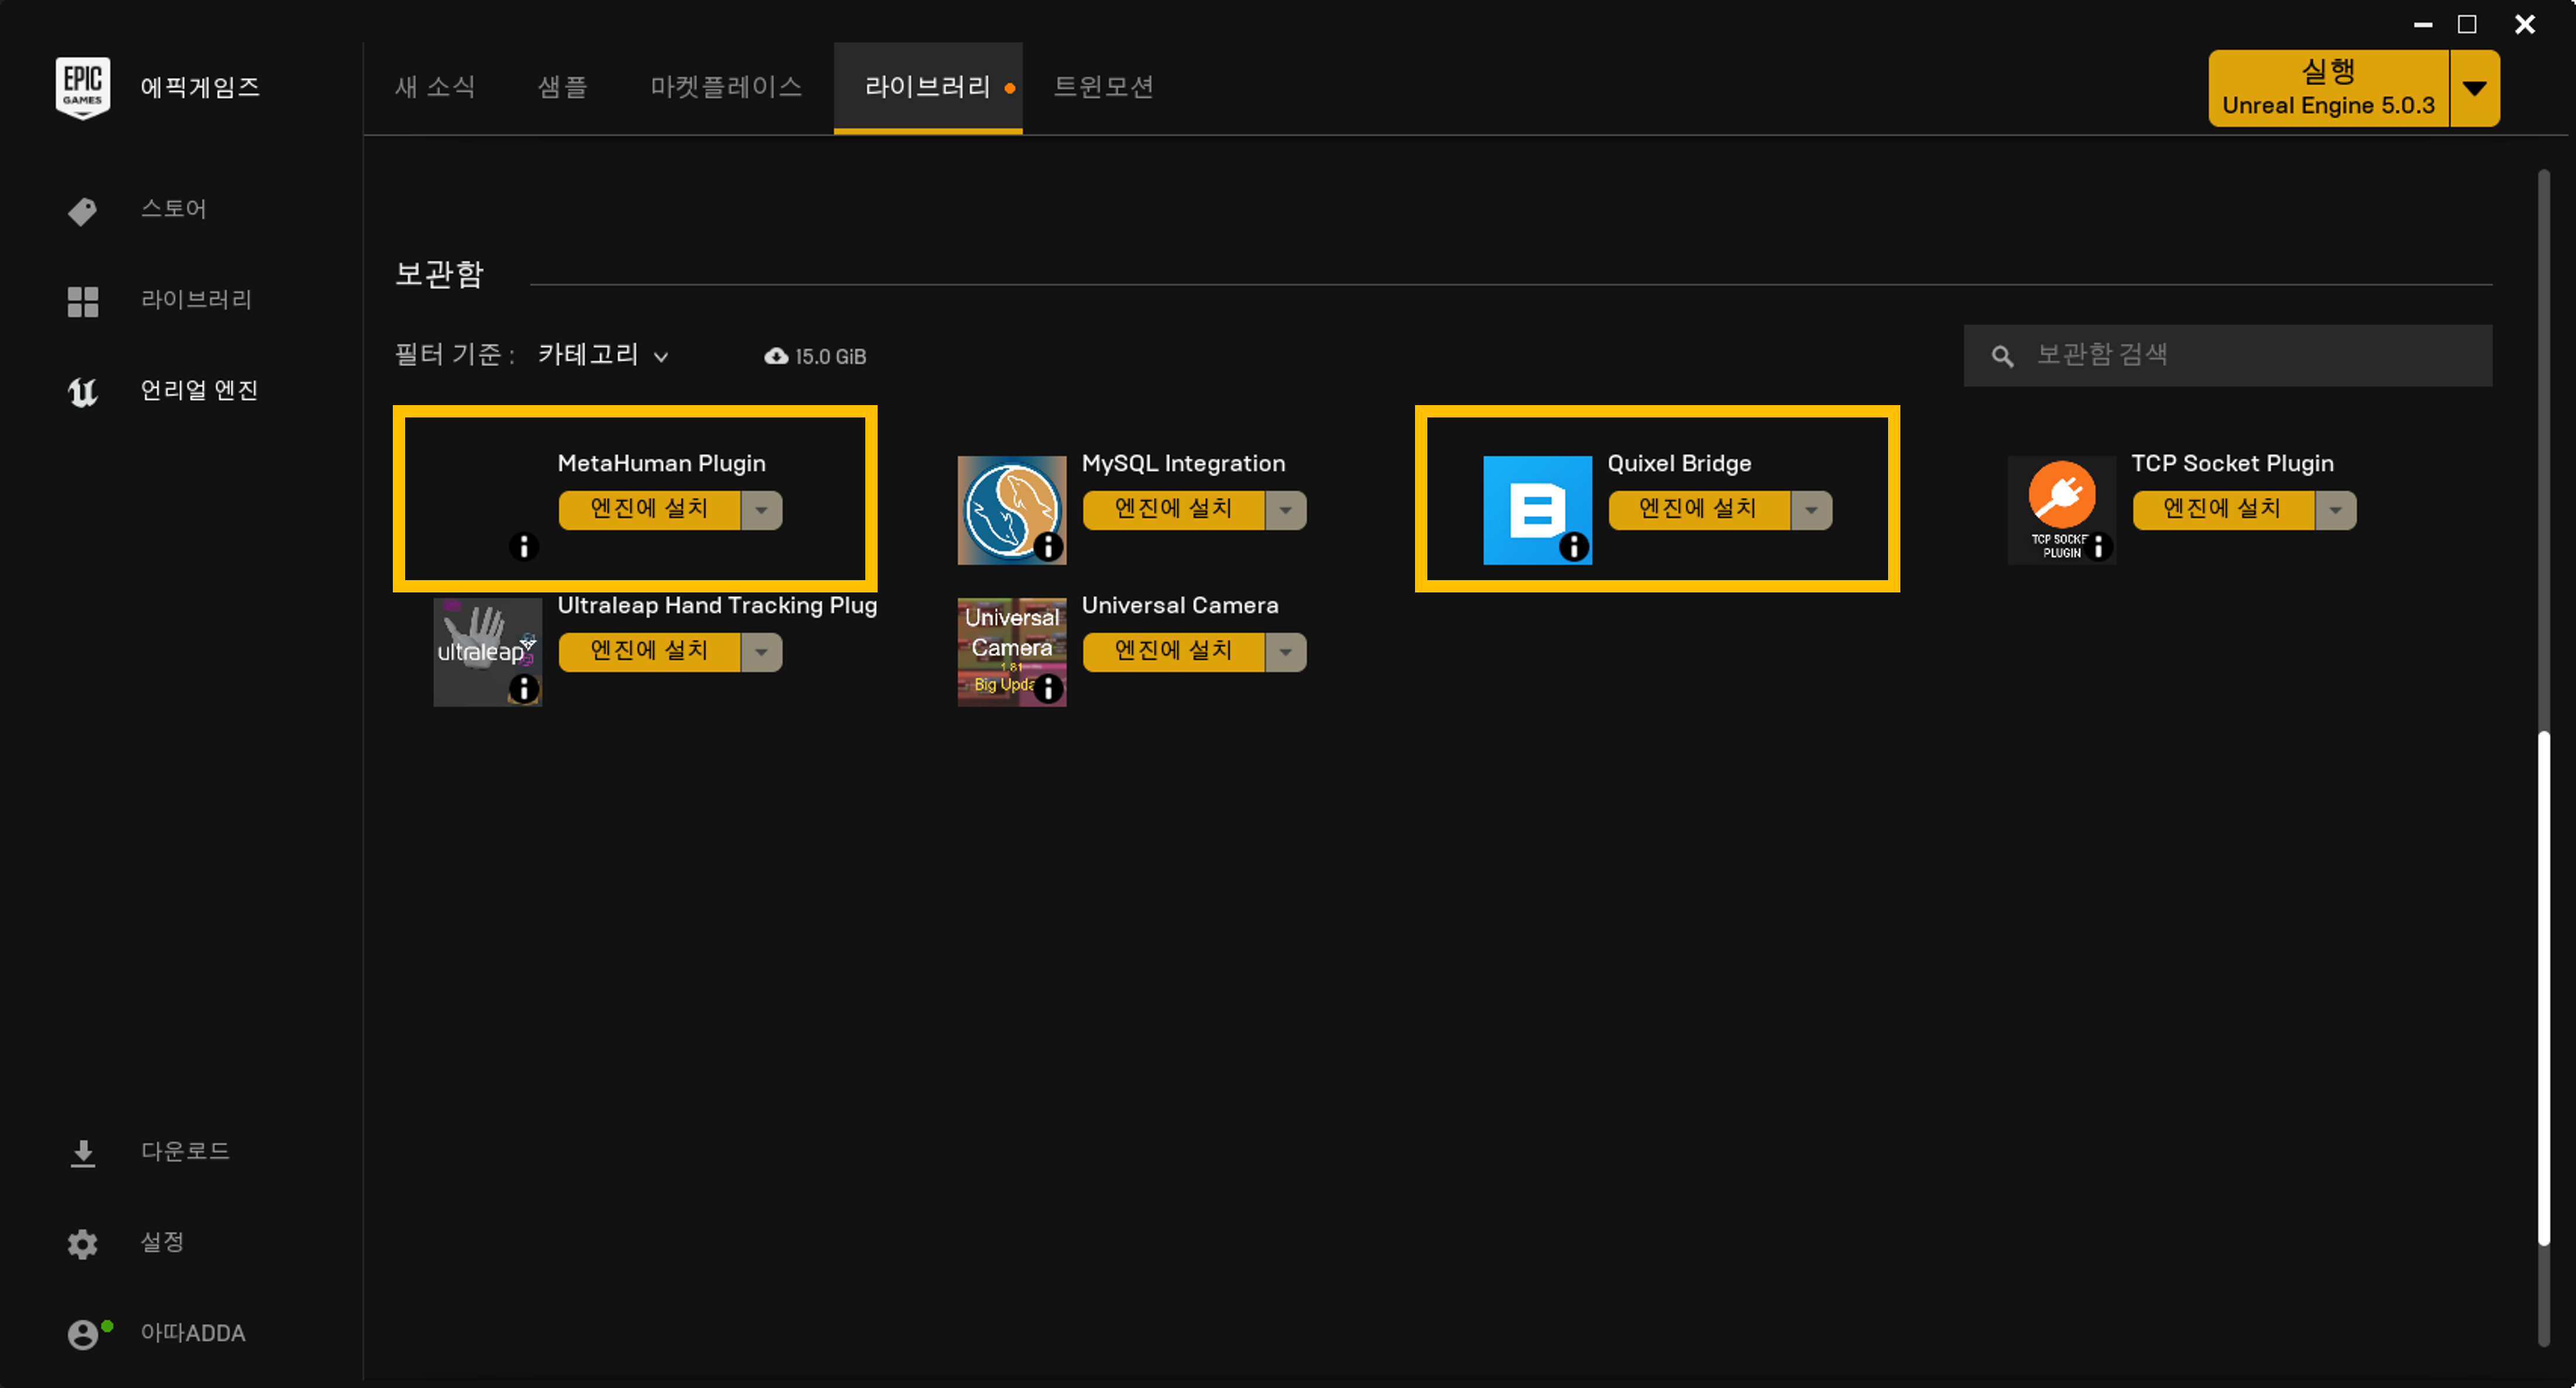Expand MetaHuman Plugin install options arrow
2576x1388 pixels.
pos(762,510)
